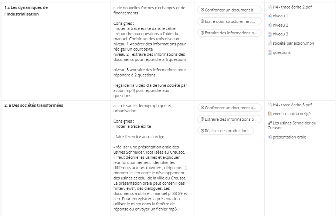Image resolution: width=336 pixels, height=216 pixels.
Task: Select the Écrire pour structurer competency tag
Action: pos(229,21)
